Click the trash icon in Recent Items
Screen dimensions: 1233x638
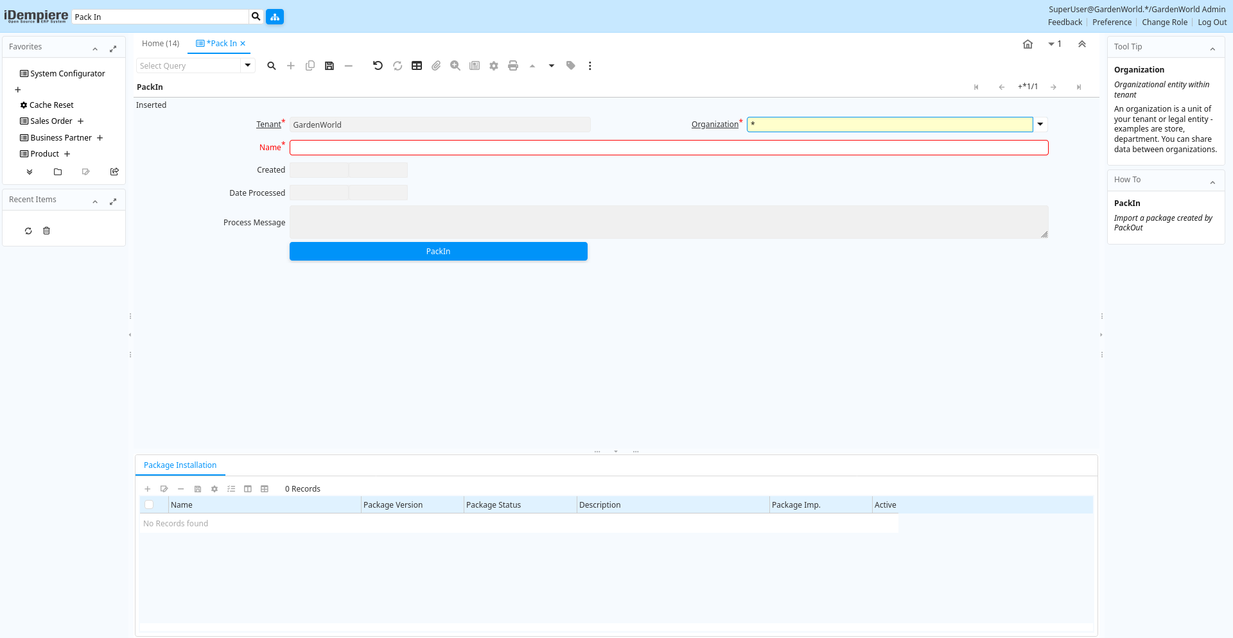[x=46, y=231]
